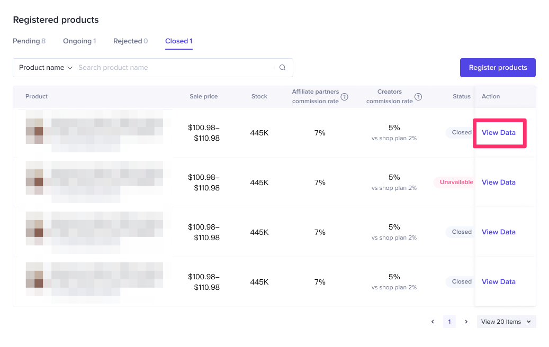Image resolution: width=549 pixels, height=347 pixels.
Task: Select page 1 in pagination
Action: pyautogui.click(x=449, y=322)
